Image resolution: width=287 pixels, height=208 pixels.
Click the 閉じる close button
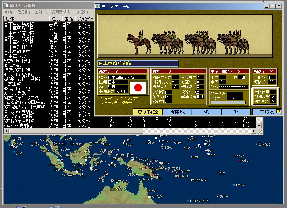pyautogui.click(x=267, y=112)
